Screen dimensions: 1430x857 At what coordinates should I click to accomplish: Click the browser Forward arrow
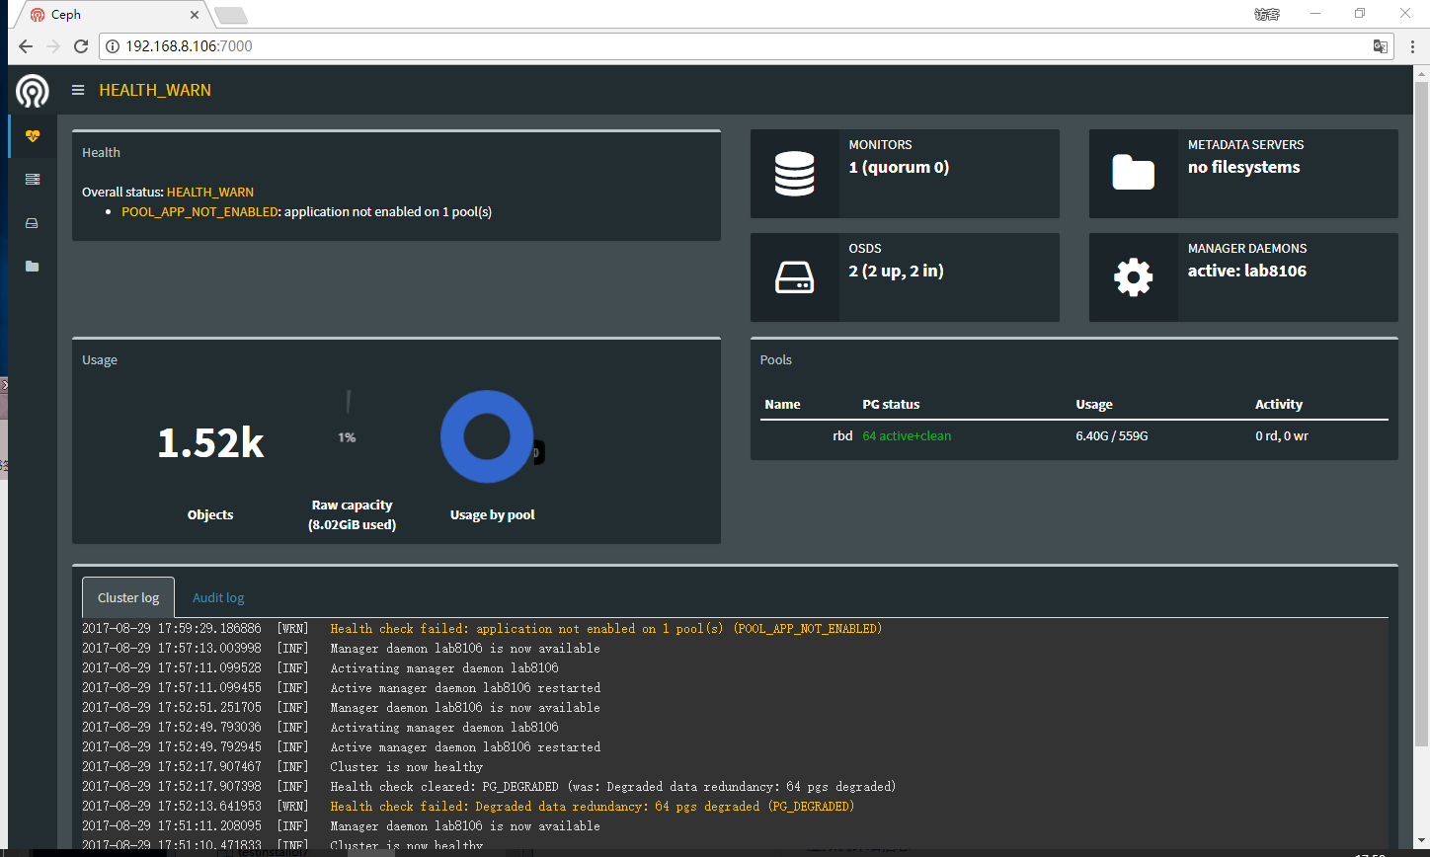(x=54, y=46)
